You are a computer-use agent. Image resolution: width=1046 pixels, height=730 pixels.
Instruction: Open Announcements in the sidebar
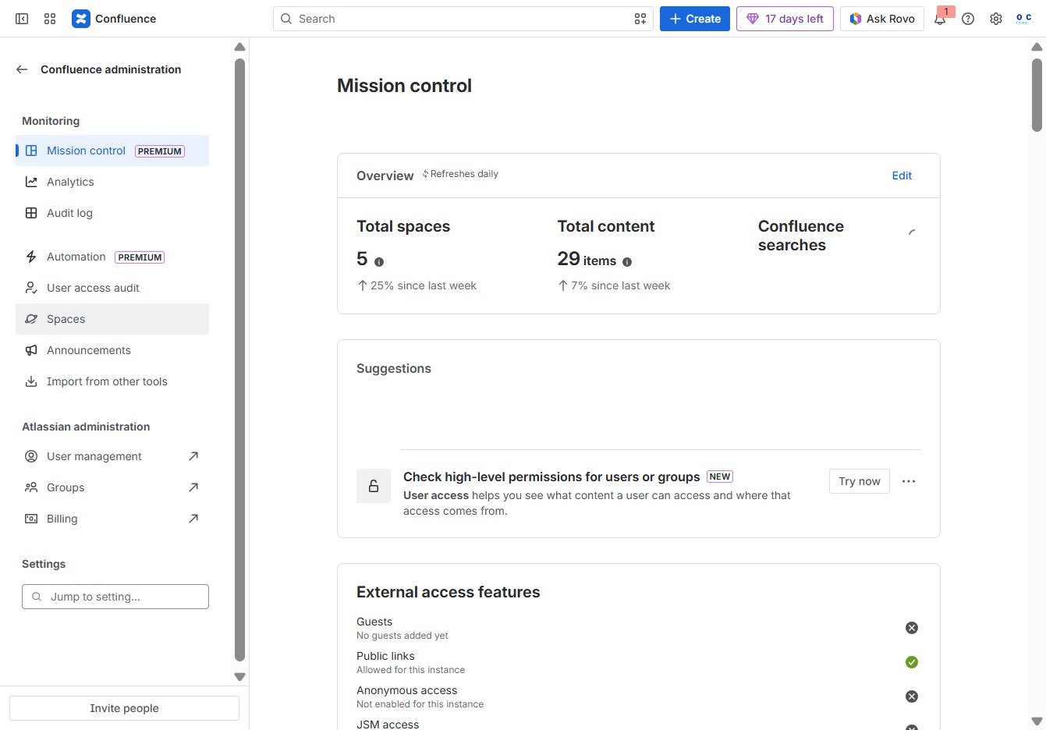112,350
